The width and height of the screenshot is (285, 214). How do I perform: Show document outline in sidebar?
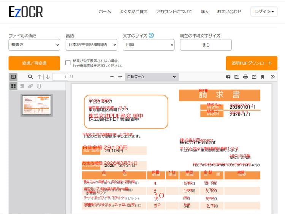[x=22, y=86]
